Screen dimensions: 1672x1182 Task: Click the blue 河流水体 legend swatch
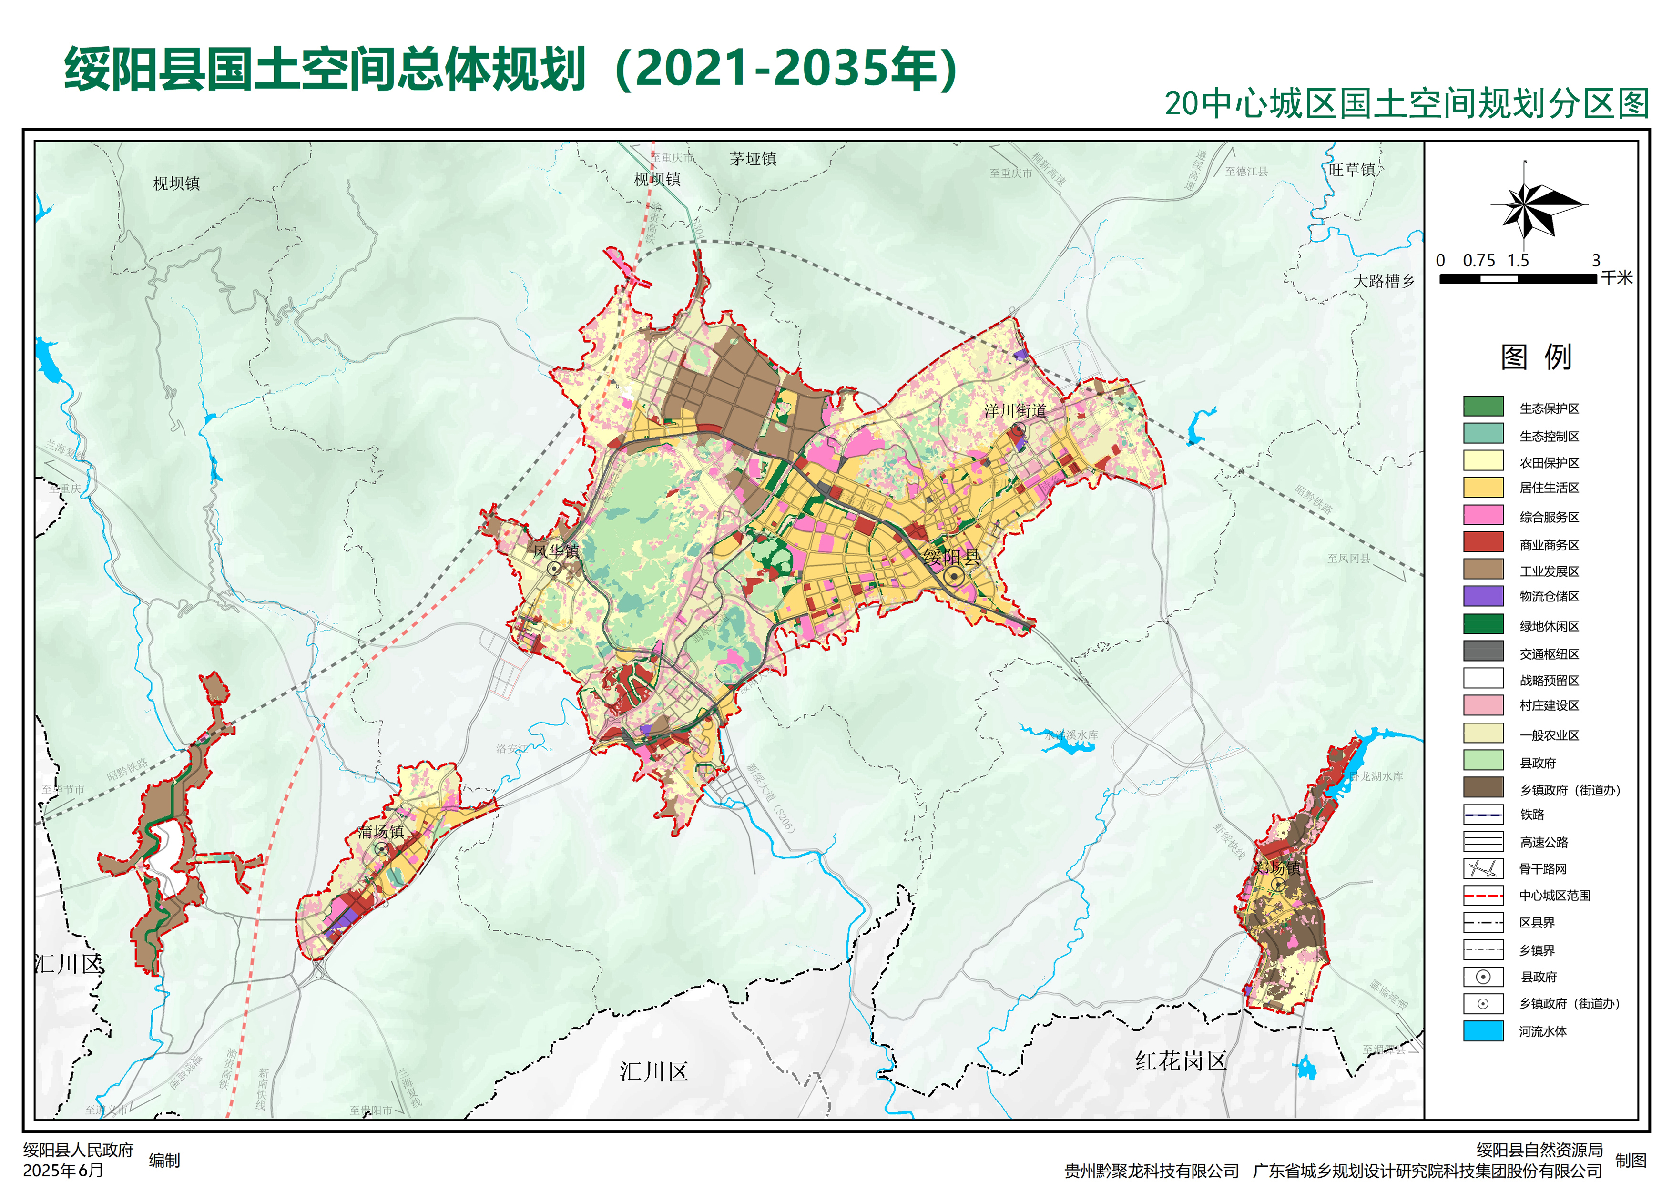[x=1483, y=1030]
